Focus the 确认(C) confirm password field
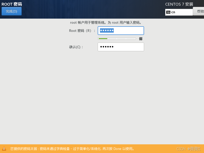Image resolution: width=204 pixels, height=153 pixels. pos(121,47)
